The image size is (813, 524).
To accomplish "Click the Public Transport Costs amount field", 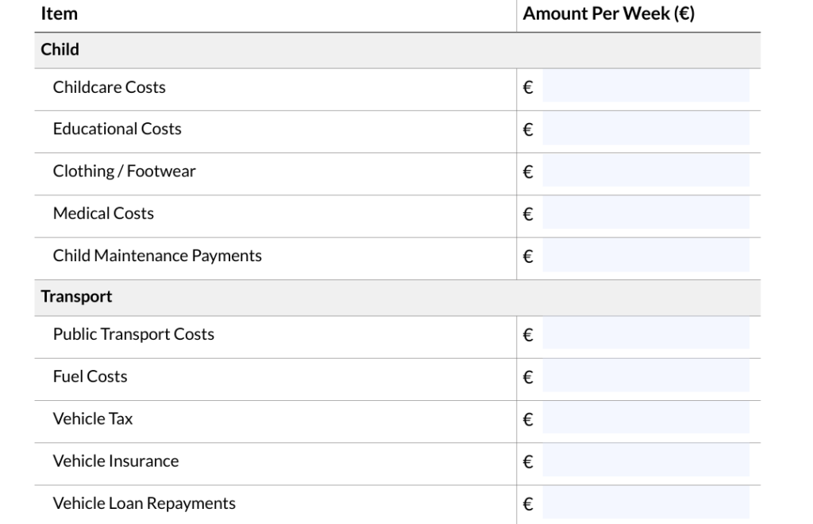I will click(x=645, y=335).
